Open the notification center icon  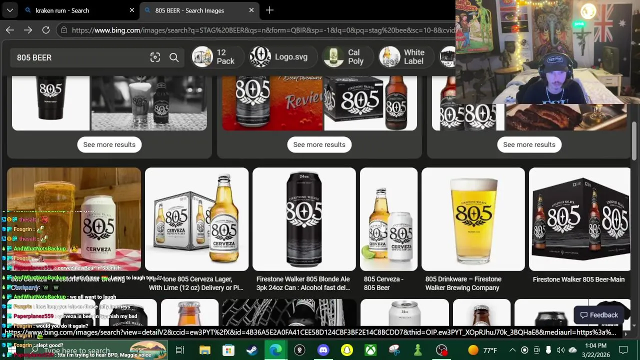pyautogui.click(x=623, y=350)
